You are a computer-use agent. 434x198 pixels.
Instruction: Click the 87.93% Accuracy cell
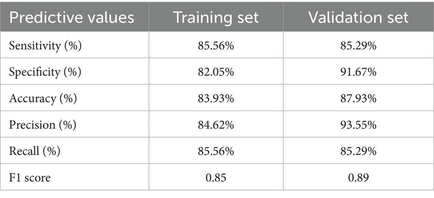tap(358, 98)
